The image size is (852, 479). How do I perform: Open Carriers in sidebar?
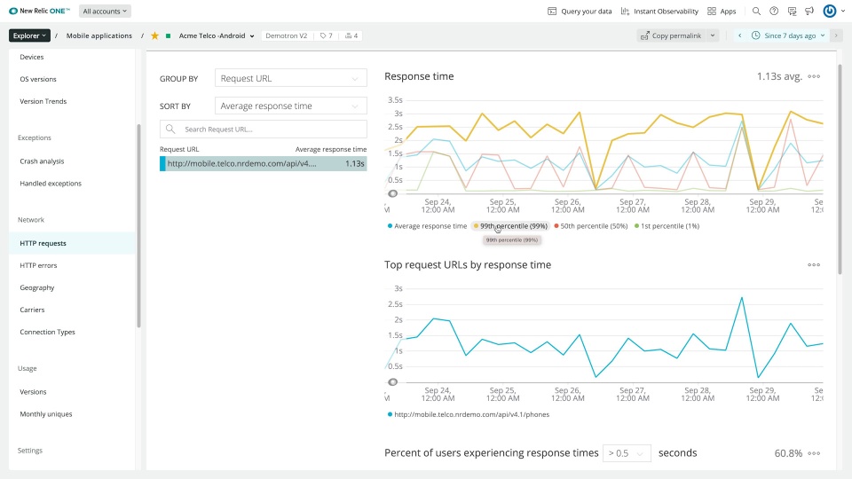[32, 310]
